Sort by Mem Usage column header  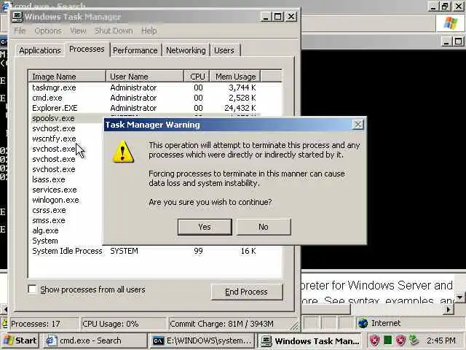point(235,77)
